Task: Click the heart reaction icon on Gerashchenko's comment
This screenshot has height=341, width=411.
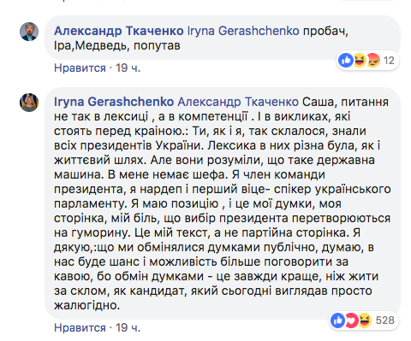Action: (351, 320)
